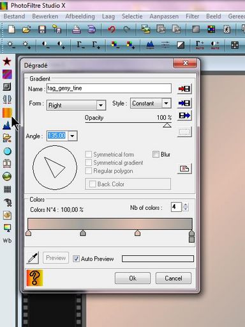Click the RGB color mode icon
Screen dimensions: 245x327
coord(211,29)
